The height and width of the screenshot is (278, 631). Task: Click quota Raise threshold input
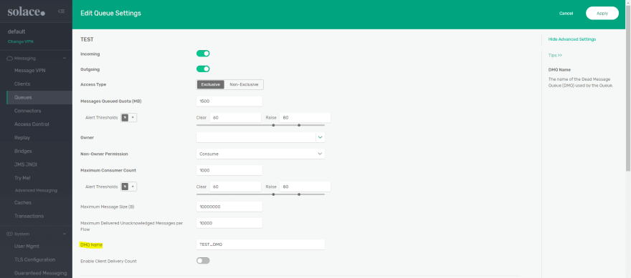point(305,117)
